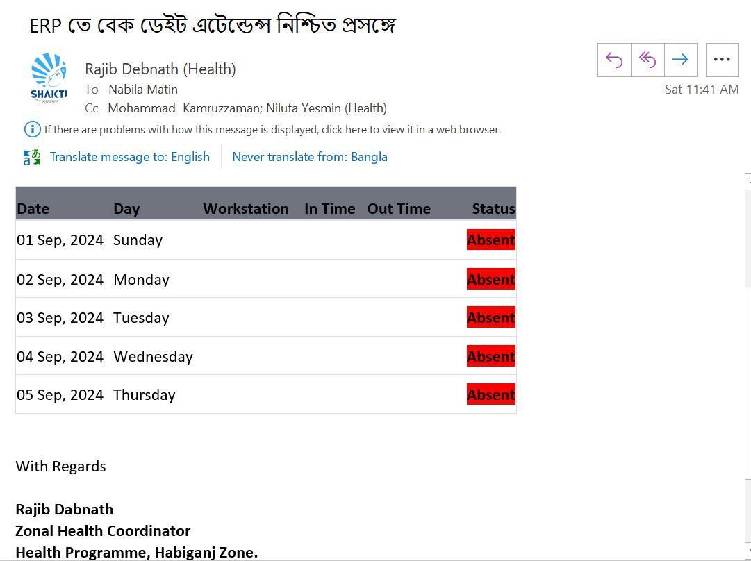Click Cc recipient Nilufa Yesmin (Health)
Screen dimensions: 751x561
(326, 108)
